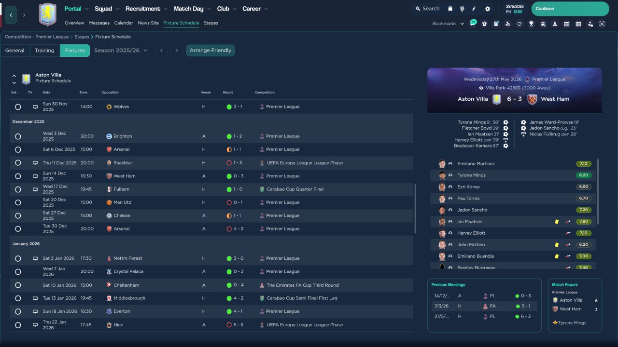
Task: Select the Shakhtar fixture radio button
Action: click(18, 163)
